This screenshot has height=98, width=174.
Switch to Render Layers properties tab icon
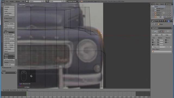point(158,21)
